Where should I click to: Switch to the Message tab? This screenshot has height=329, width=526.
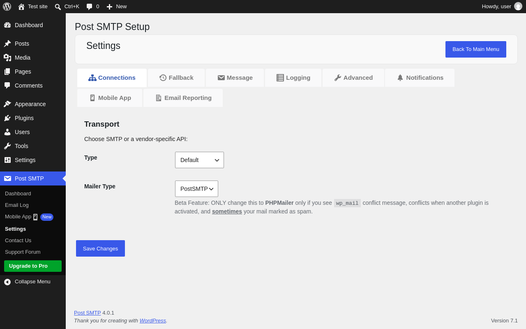[x=235, y=78]
